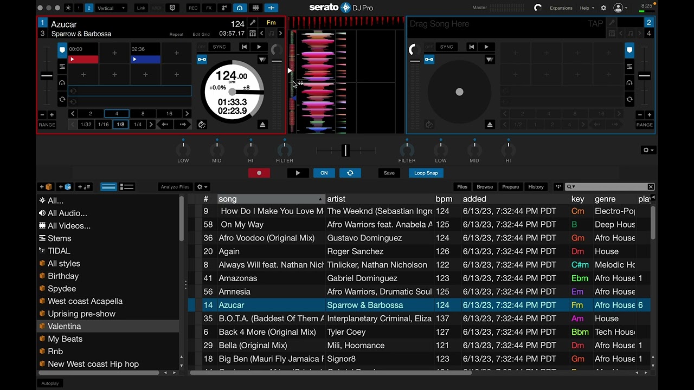
Task: Toggle the Cue headphones panel icon in top bar
Action: (240, 8)
